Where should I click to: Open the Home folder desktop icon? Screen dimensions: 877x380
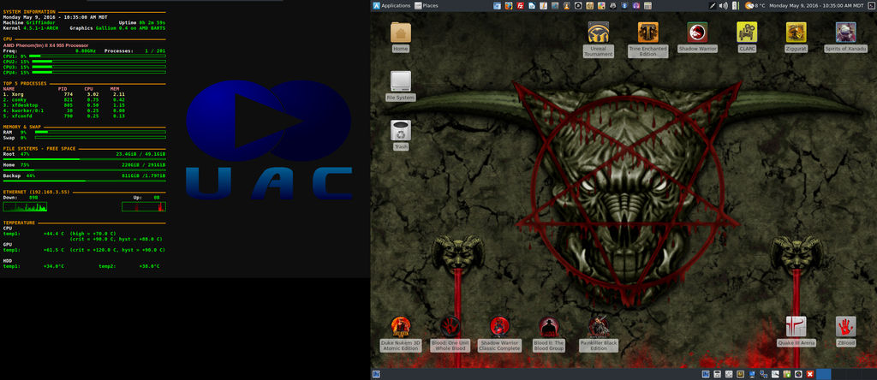point(401,37)
